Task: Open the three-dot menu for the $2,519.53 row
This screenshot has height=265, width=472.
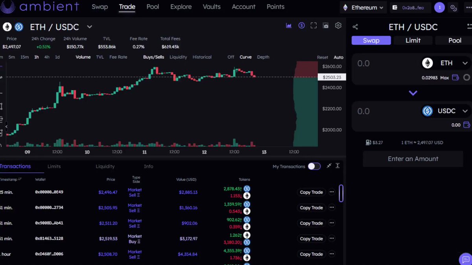Action: [332, 238]
